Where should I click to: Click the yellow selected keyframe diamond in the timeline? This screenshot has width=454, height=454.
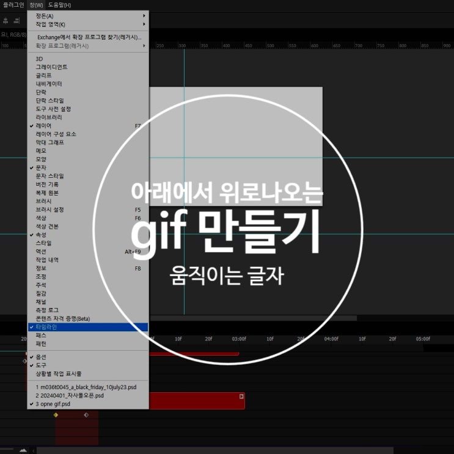[x=56, y=415]
